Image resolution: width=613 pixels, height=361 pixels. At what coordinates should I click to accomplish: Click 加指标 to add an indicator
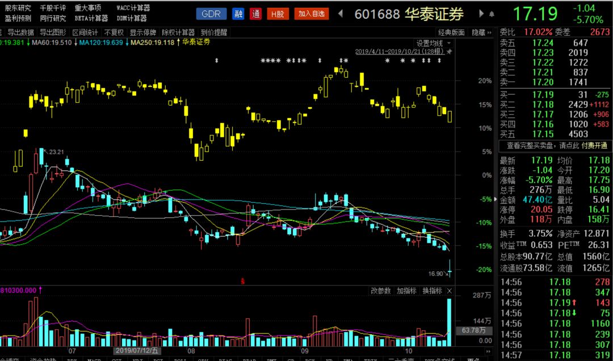(x=406, y=291)
